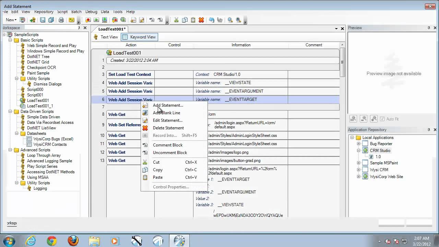Open Internet Explorer from the taskbar

[31, 241]
